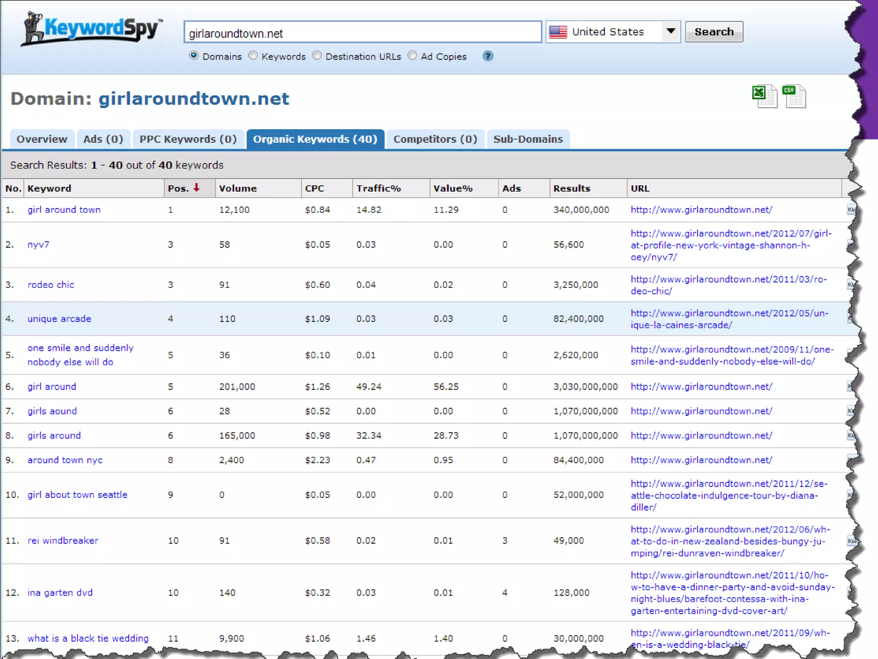Image resolution: width=878 pixels, height=659 pixels.
Task: Open 'one smile and suddenly nobody else will do' keyword
Action: tap(81, 355)
